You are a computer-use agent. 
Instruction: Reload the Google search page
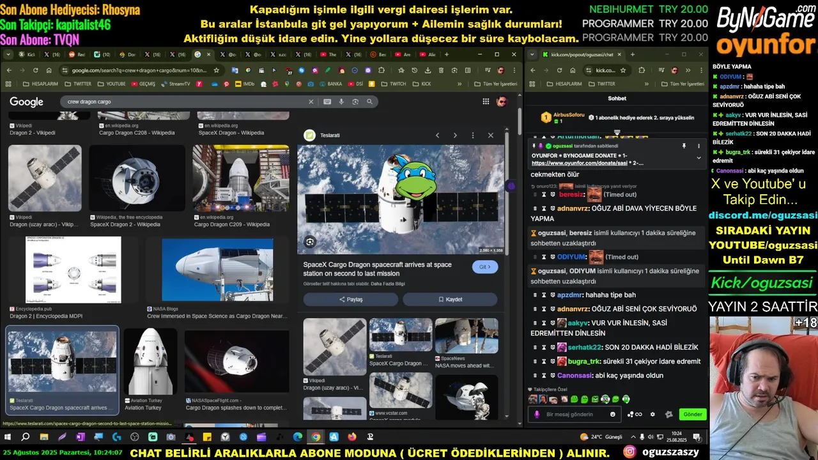35,70
